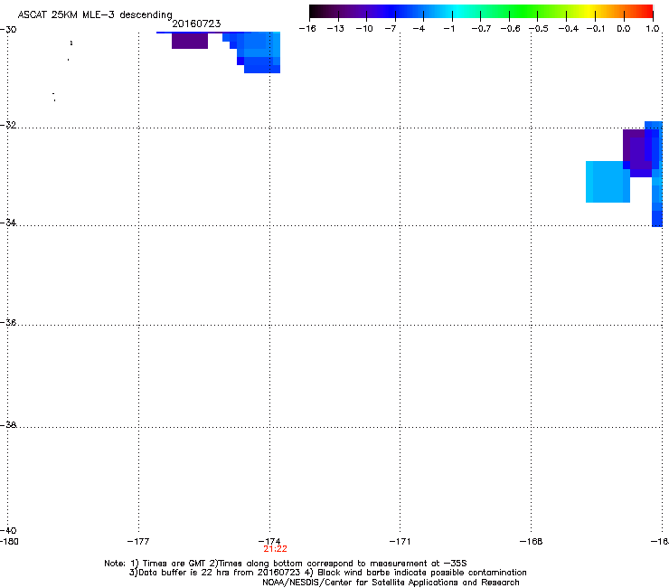Click the note line "3)Data buffer is 22 hrs"

pyautogui.click(x=327, y=573)
